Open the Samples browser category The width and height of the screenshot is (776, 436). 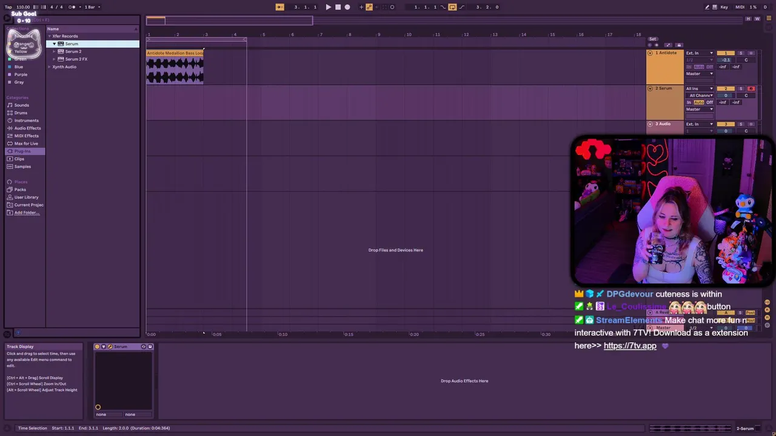22,167
